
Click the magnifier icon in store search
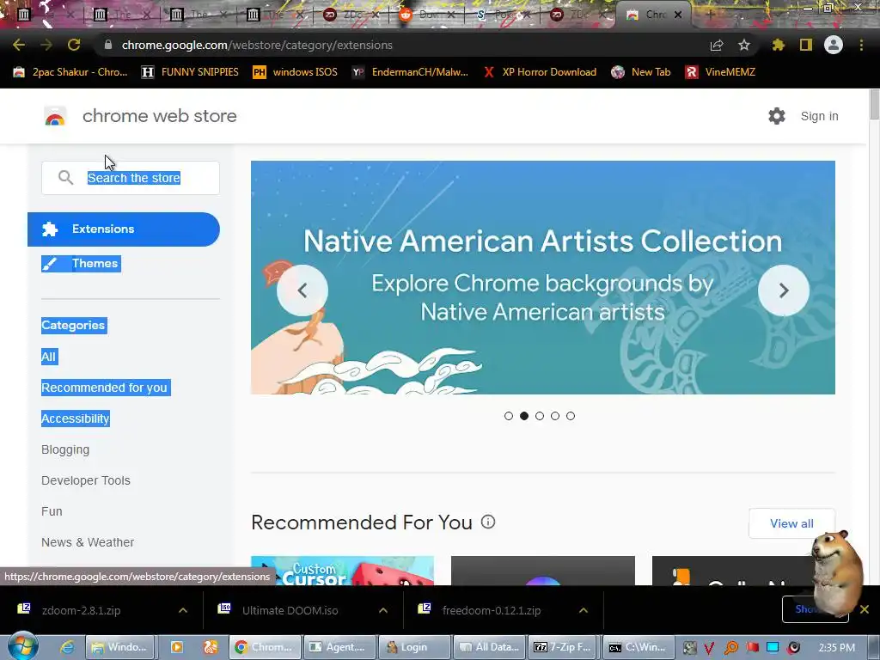65,178
